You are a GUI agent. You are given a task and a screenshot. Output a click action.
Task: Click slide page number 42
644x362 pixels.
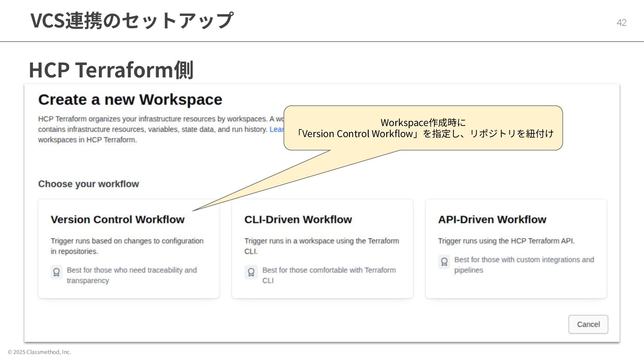621,22
